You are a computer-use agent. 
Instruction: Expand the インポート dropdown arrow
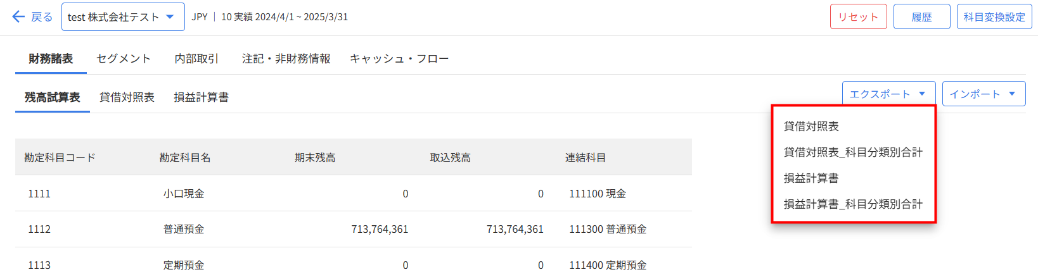[x=1012, y=94]
